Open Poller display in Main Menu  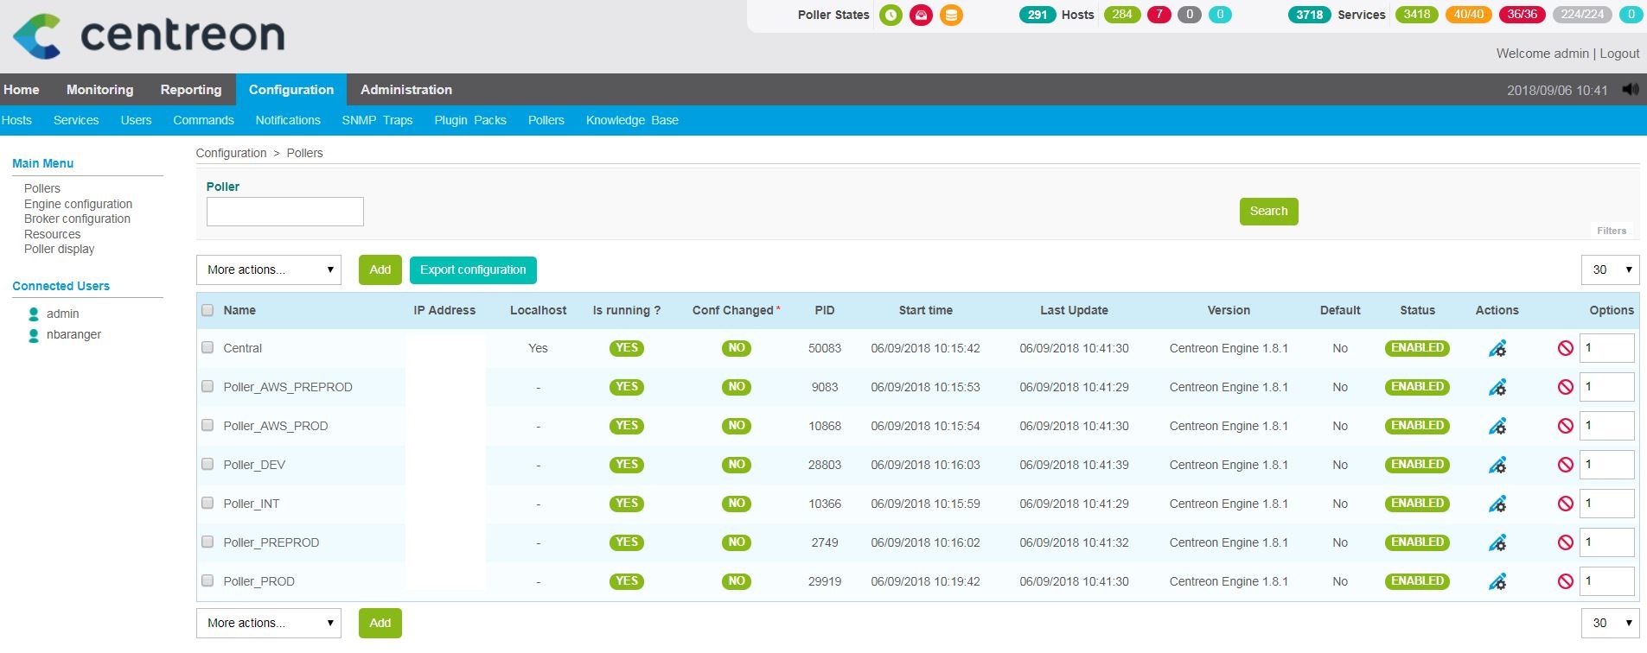pyautogui.click(x=60, y=249)
